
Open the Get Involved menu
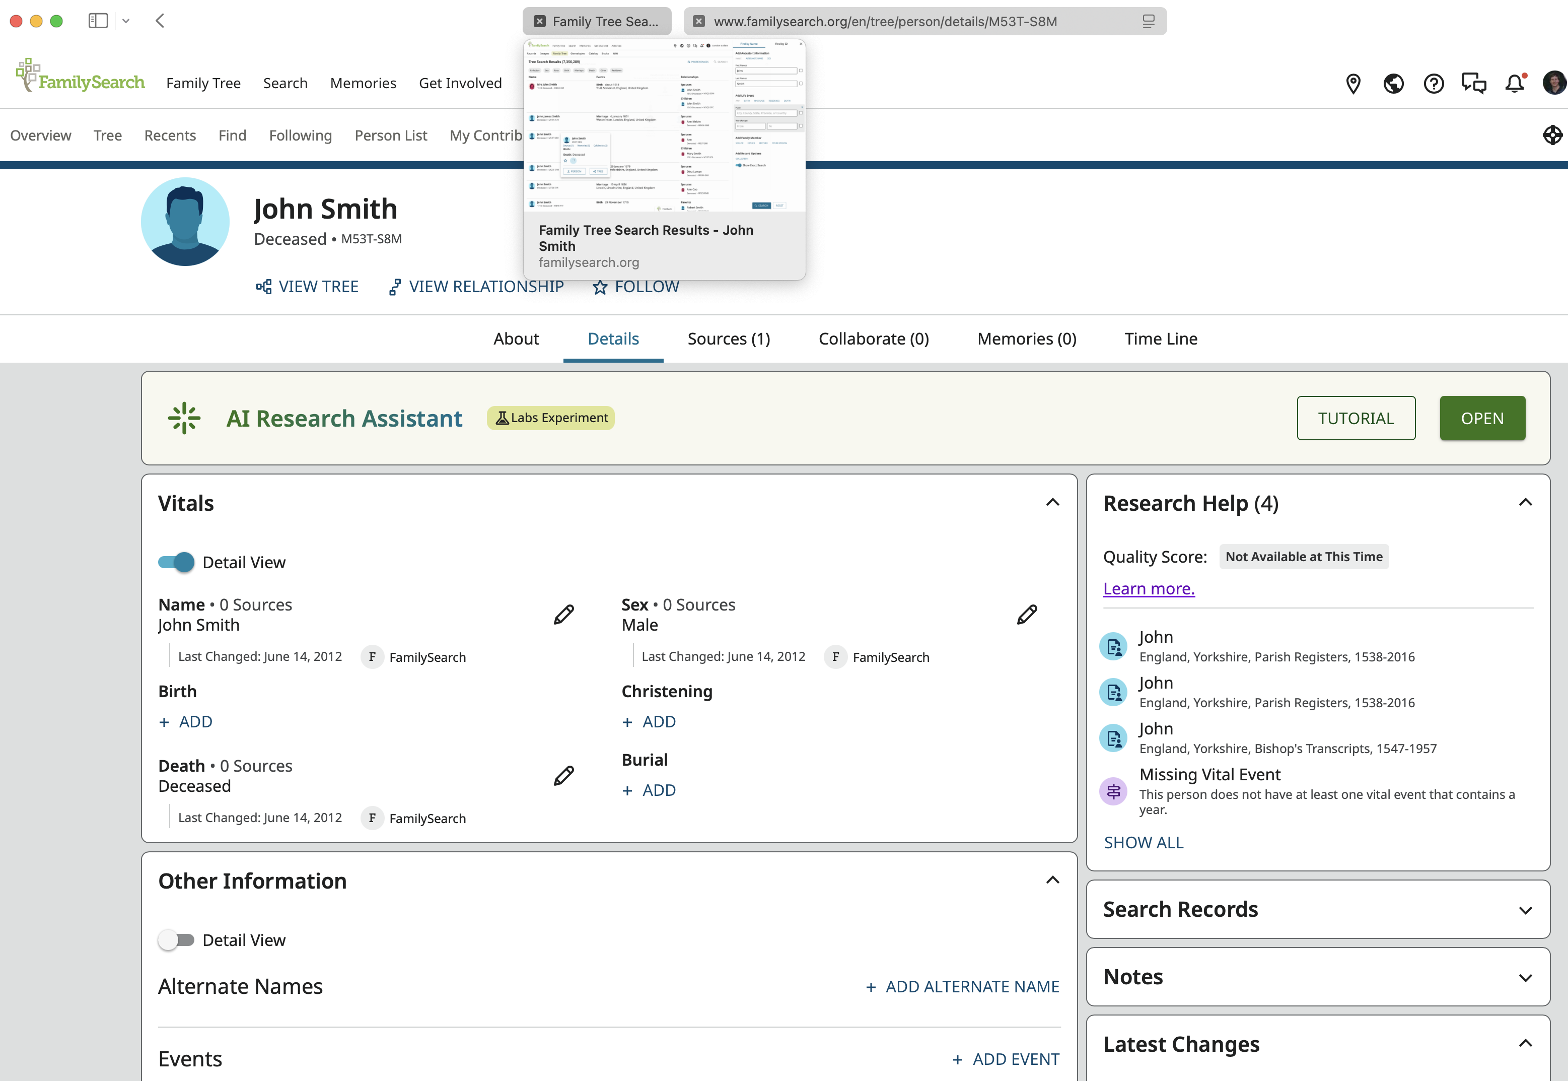(460, 83)
